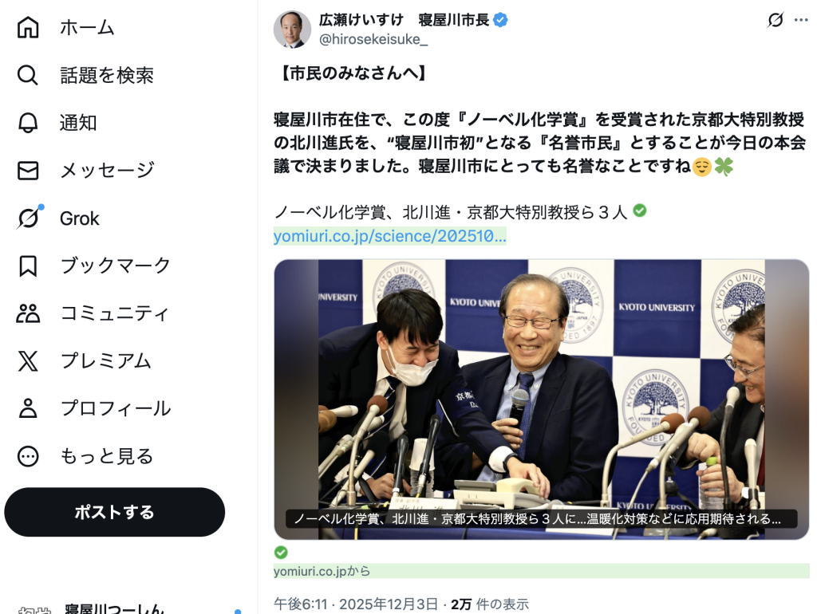The width and height of the screenshot is (817, 614).
Task: Click the Home house icon
Action: (28, 27)
